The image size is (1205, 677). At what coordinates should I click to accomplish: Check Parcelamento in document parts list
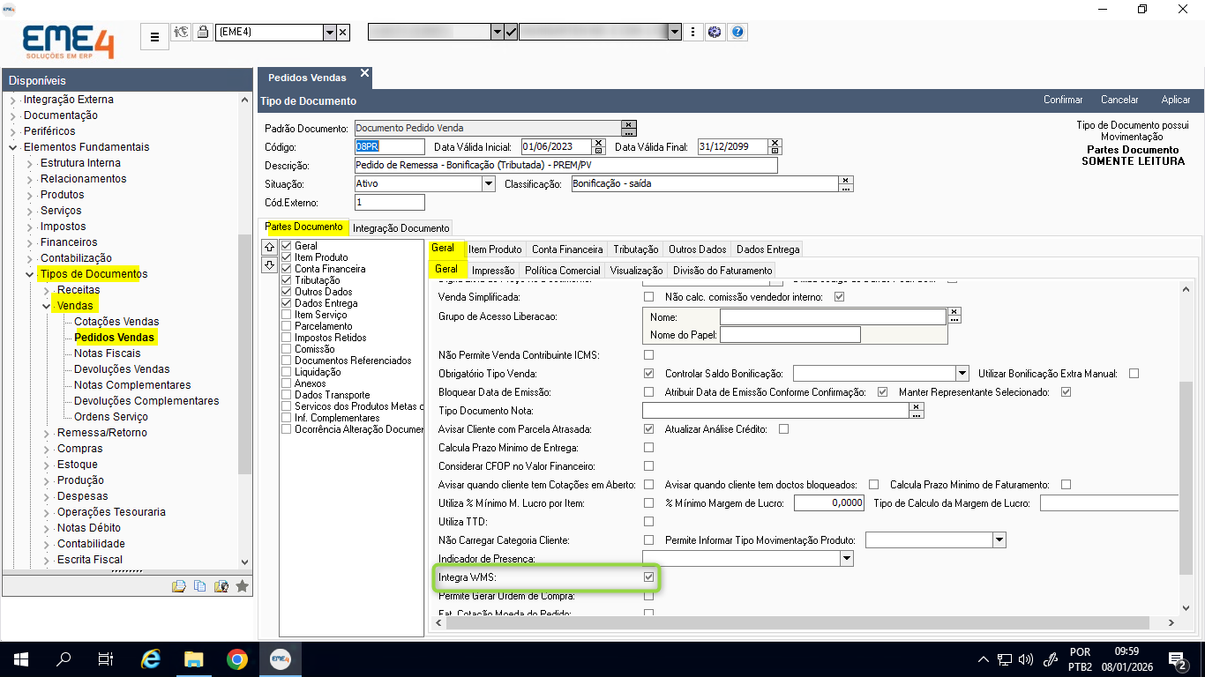coord(287,326)
